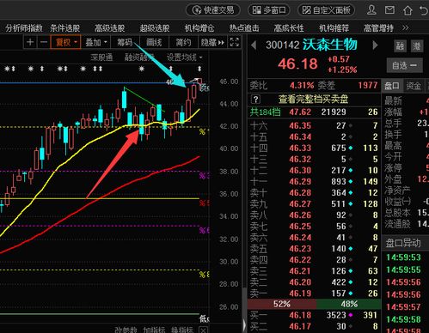Click the 买二 price 46.17 row

coord(314,326)
